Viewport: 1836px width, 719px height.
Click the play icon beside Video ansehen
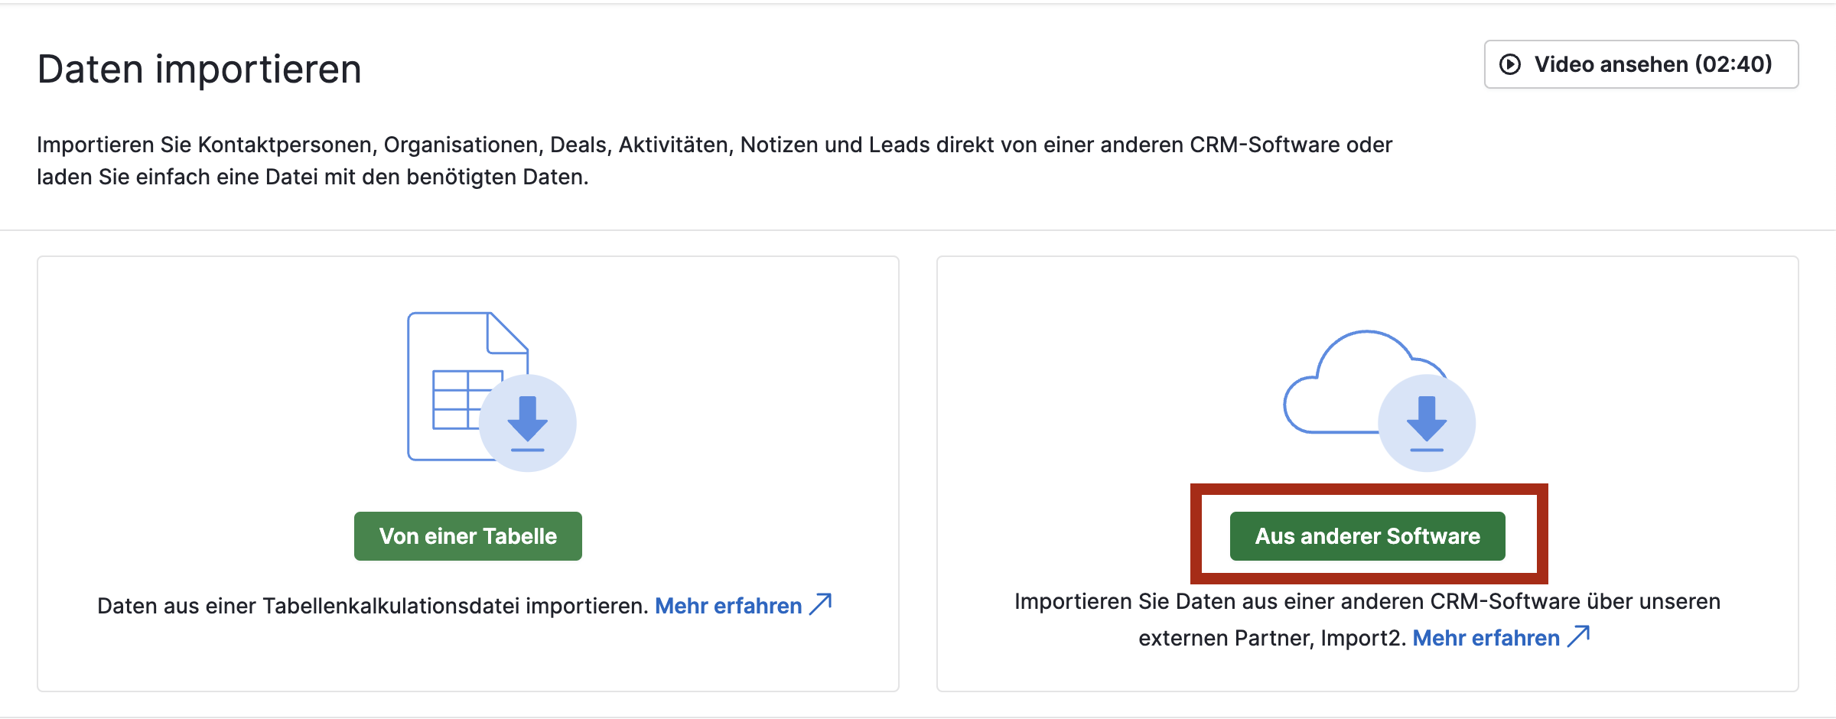tap(1510, 64)
